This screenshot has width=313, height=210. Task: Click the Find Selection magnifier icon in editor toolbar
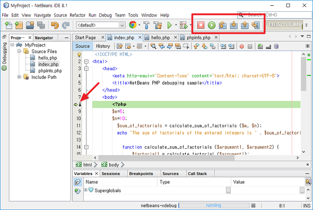tap(153, 46)
